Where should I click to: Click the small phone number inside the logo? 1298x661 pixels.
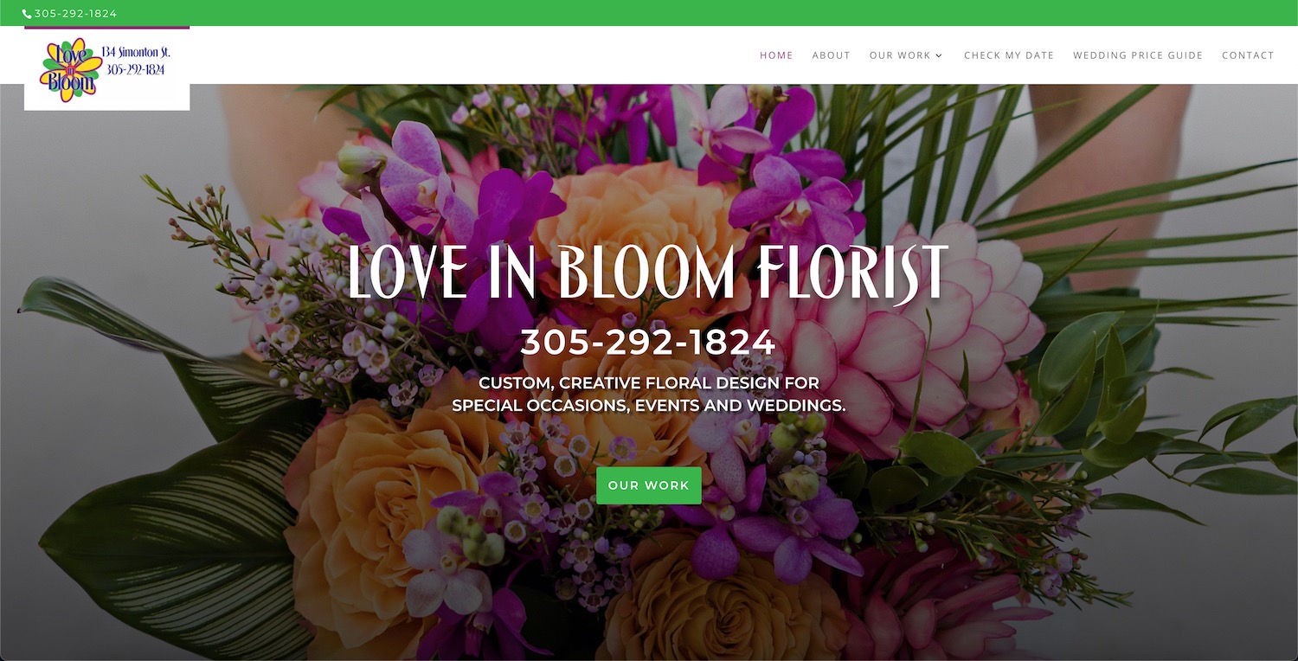136,70
